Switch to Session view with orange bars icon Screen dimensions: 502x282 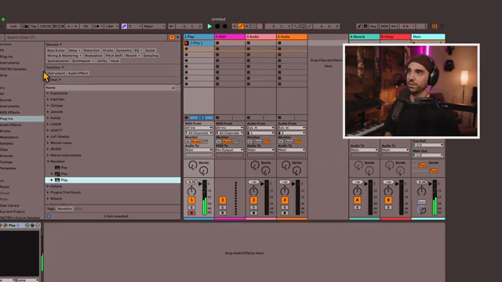(435, 26)
